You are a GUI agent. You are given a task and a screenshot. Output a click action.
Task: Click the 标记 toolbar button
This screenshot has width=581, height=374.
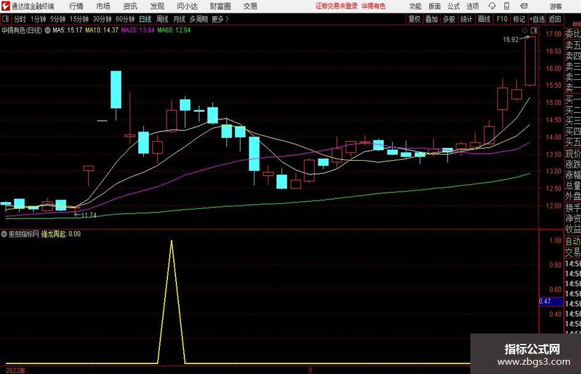pyautogui.click(x=519, y=19)
